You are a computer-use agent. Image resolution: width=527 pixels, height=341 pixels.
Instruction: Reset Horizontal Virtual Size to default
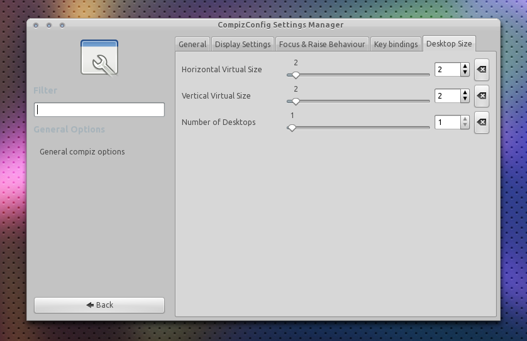pos(482,70)
